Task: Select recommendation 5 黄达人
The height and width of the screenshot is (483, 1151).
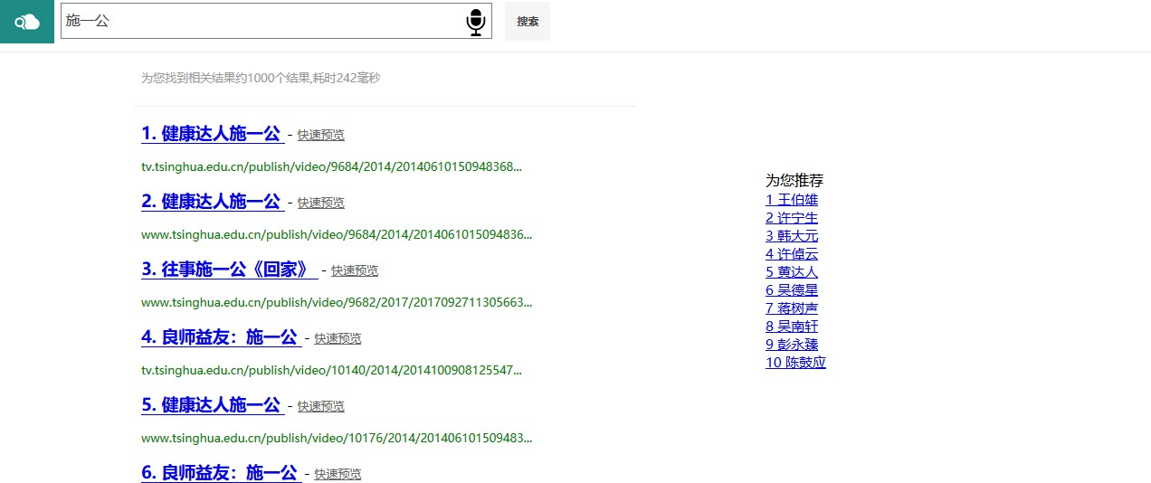Action: [792, 272]
